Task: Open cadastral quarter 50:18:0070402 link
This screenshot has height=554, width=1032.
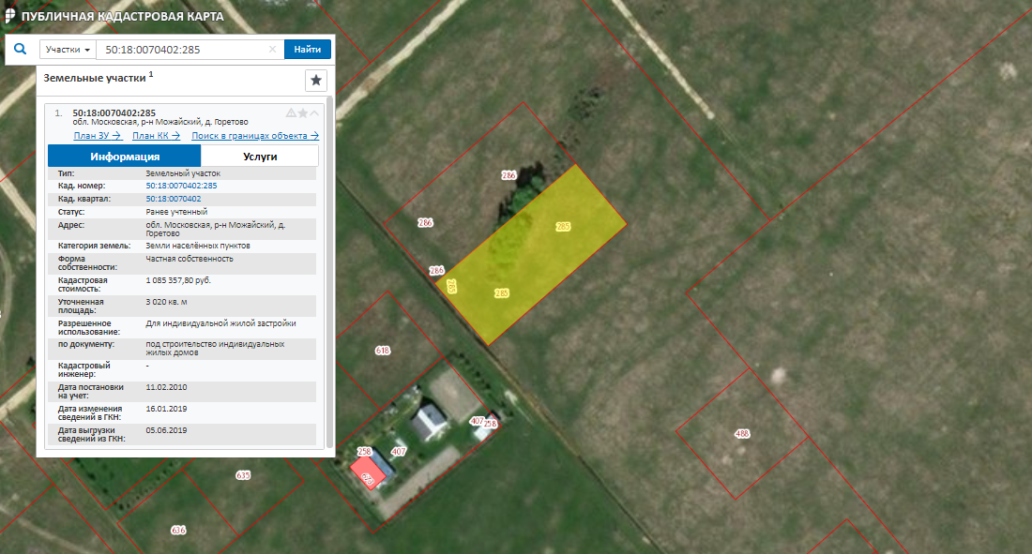Action: coord(174,199)
